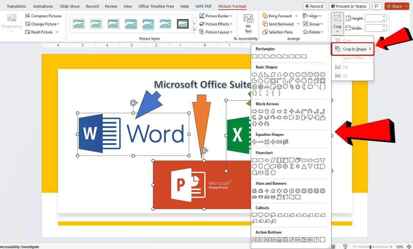Apply the first picture style thumbnail
The image size is (413, 249).
79,24
